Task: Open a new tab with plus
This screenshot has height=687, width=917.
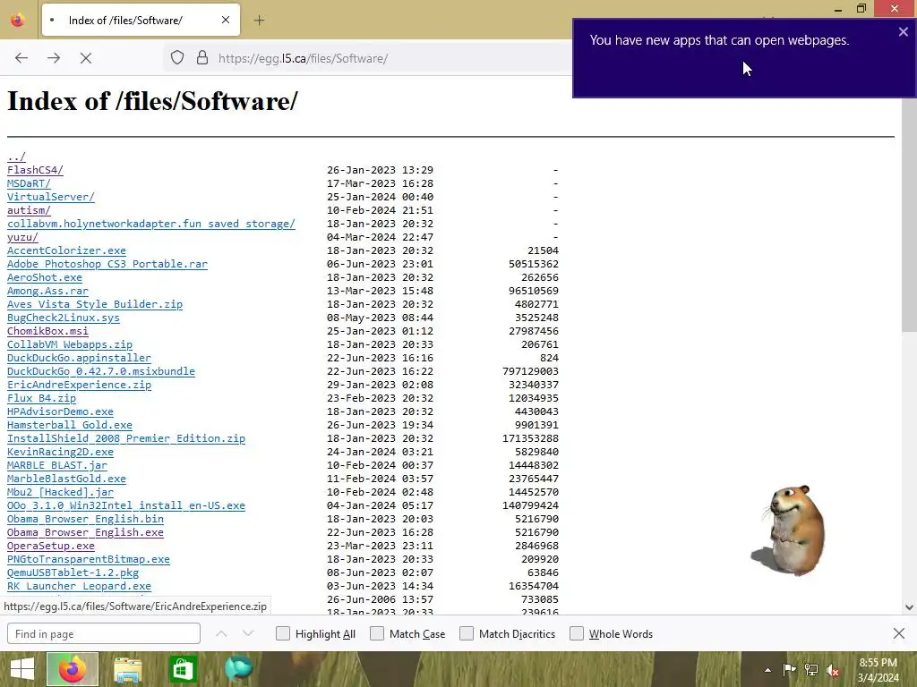Action: [x=259, y=21]
